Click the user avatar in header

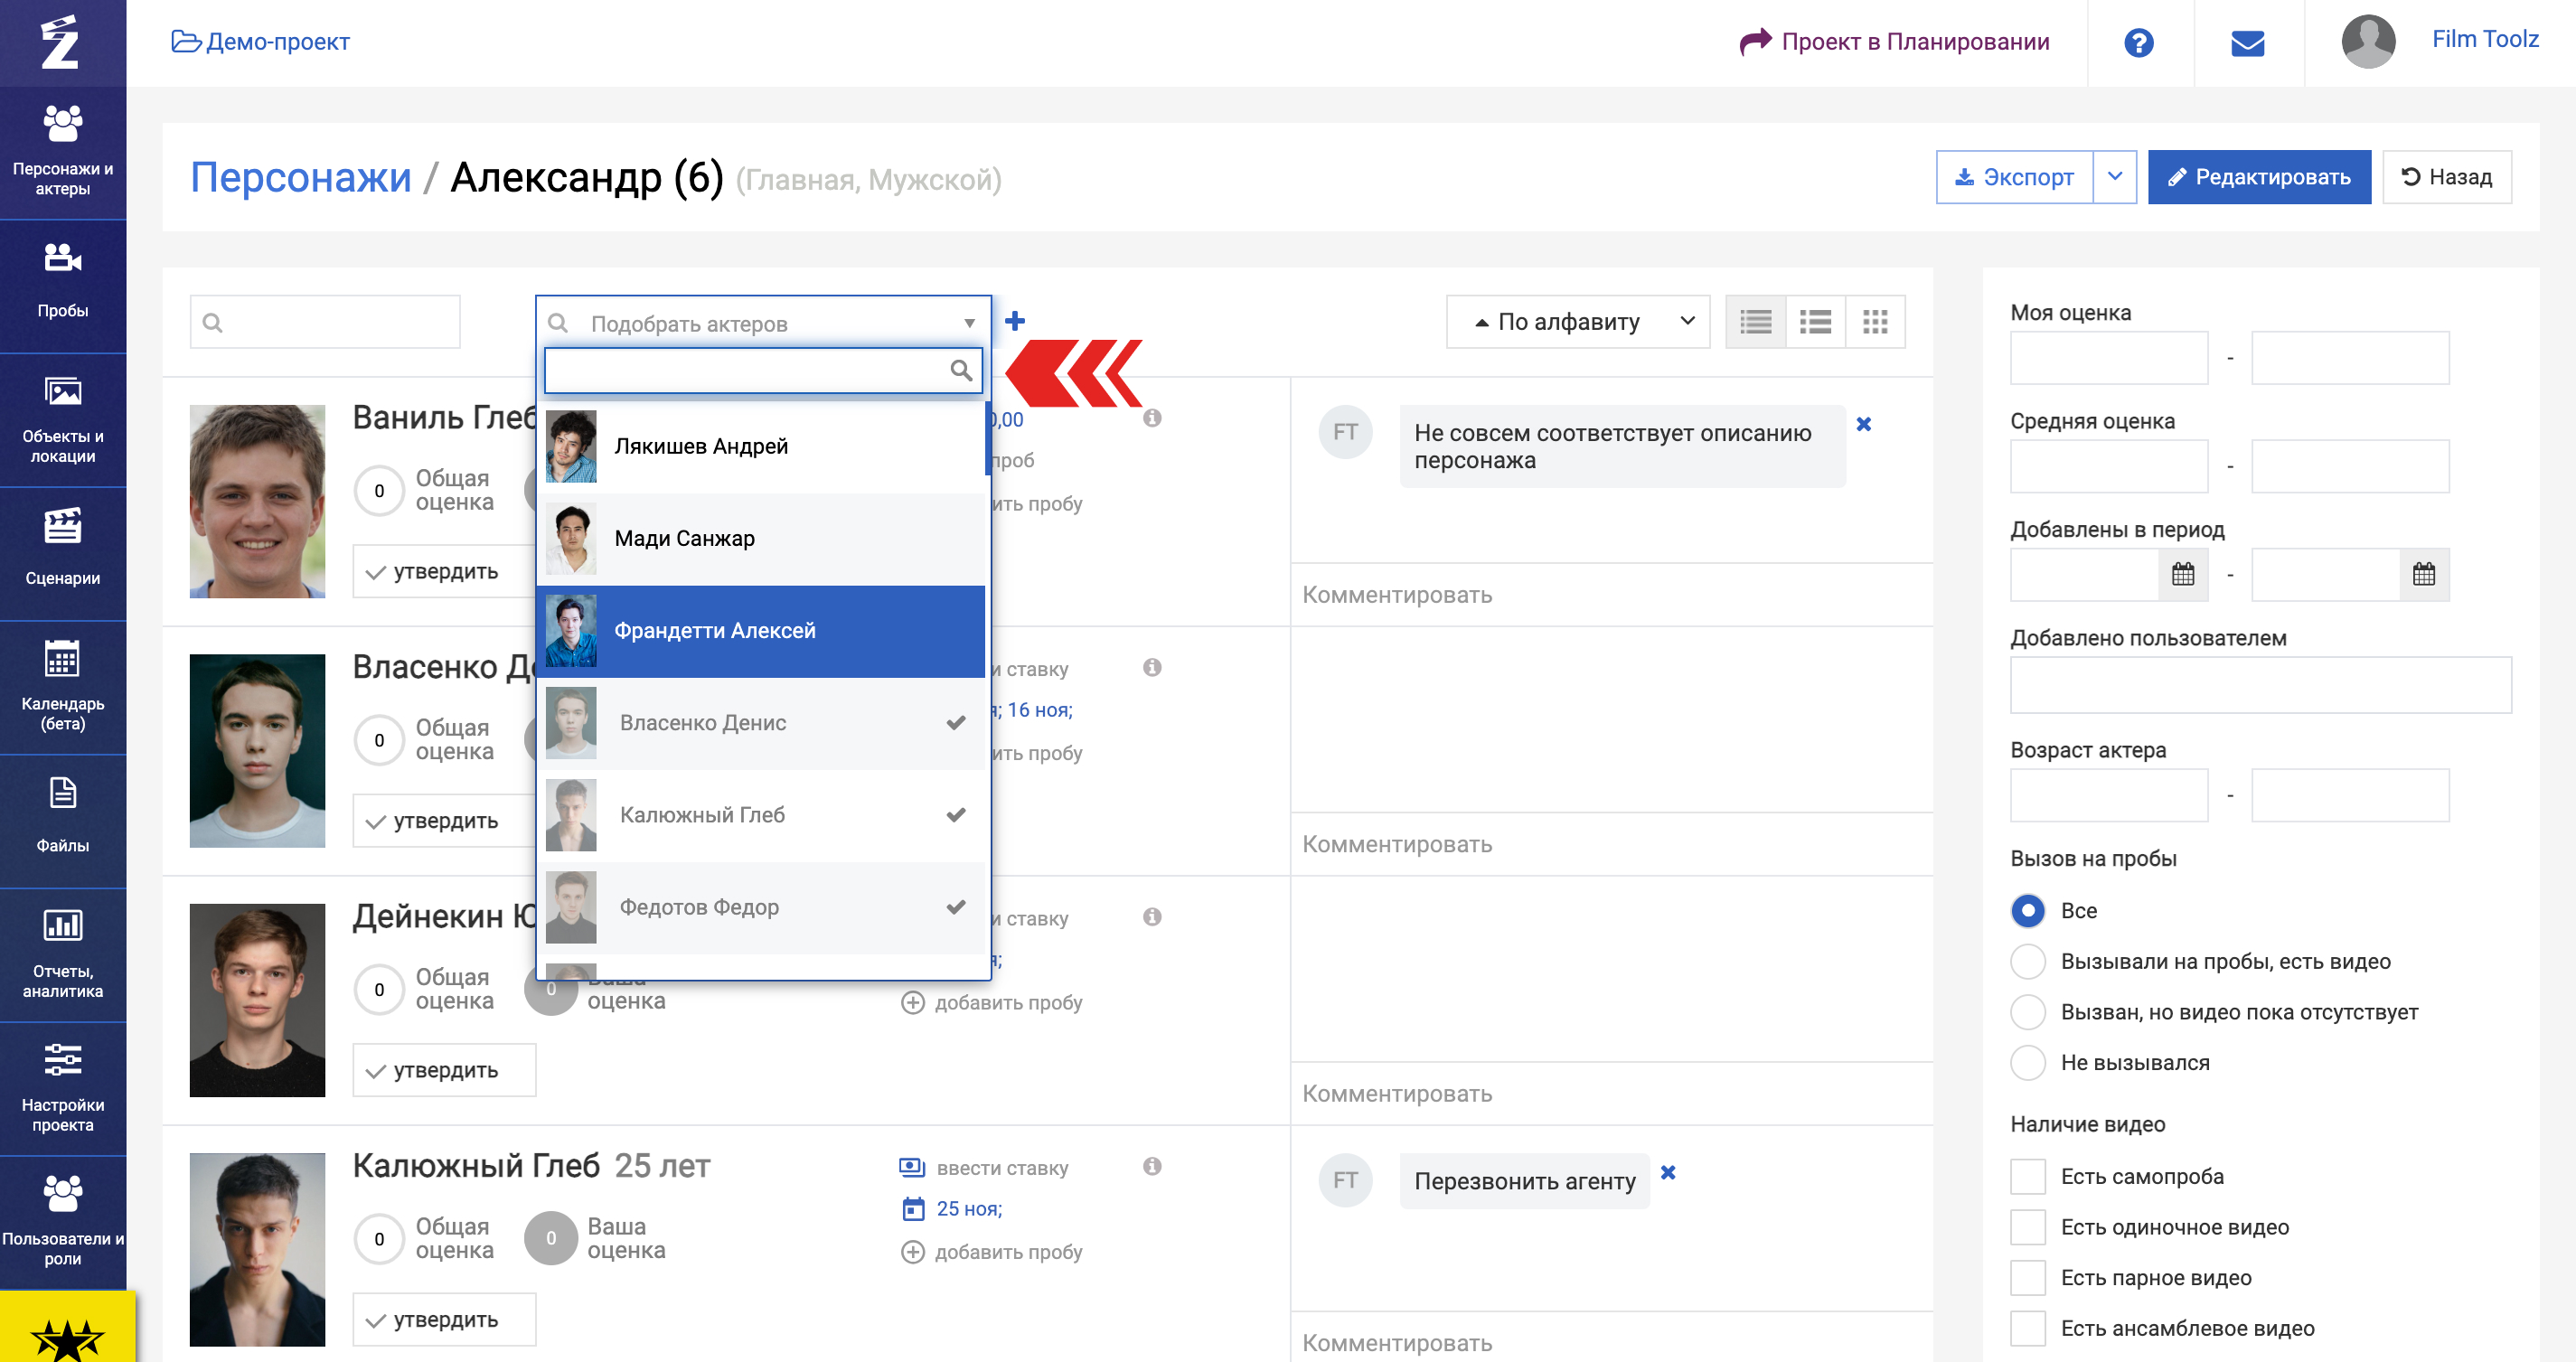click(x=2368, y=42)
